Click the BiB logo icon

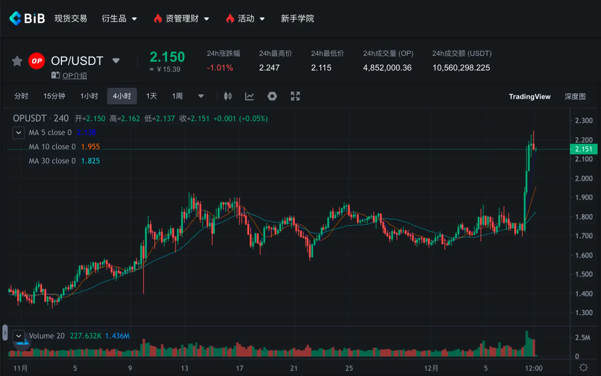pyautogui.click(x=15, y=18)
